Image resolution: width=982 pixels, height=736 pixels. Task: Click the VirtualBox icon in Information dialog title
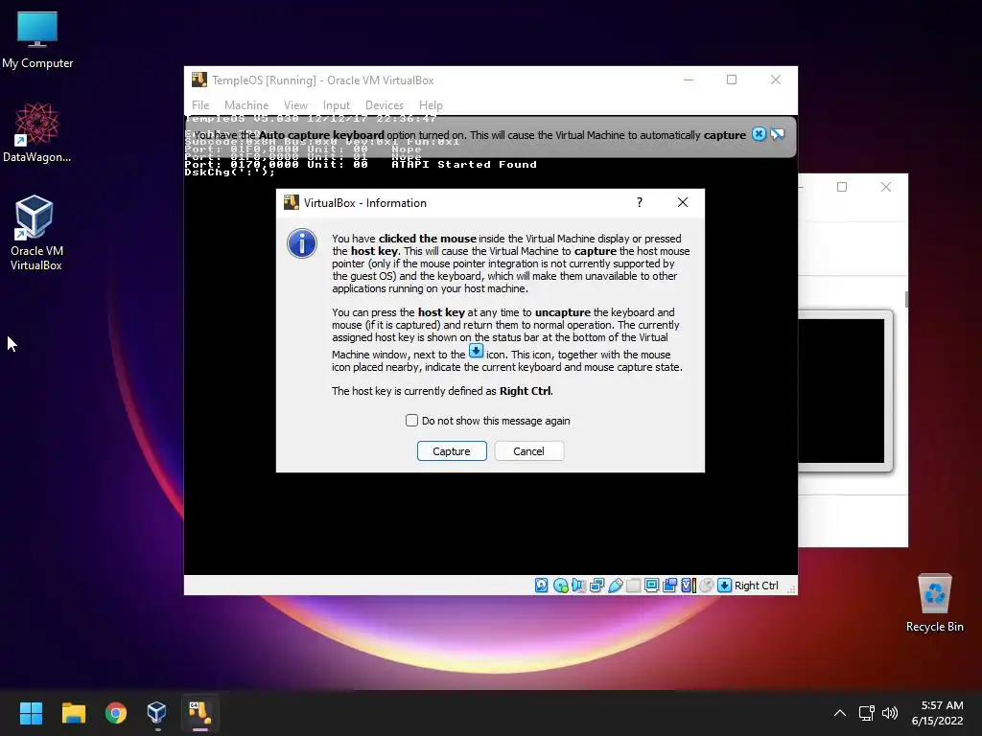292,202
